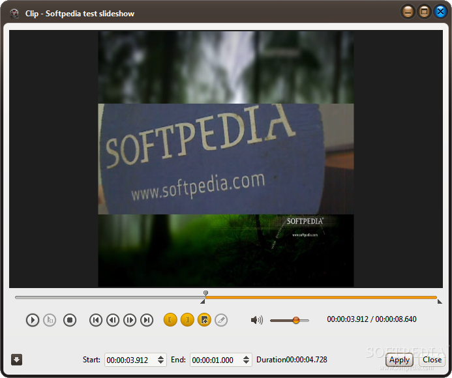The width and height of the screenshot is (452, 378).
Task: Increase the End time with the up arrow
Action: tap(246, 357)
